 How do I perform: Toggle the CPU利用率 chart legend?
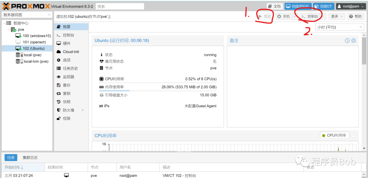click(335, 135)
